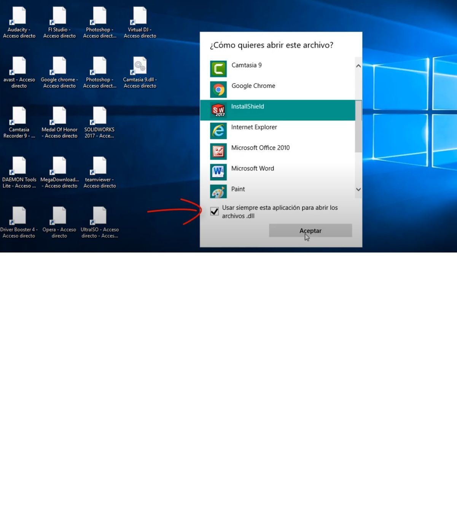The width and height of the screenshot is (457, 513).
Task: Click the 'Paint' list entry text
Action: click(x=238, y=189)
